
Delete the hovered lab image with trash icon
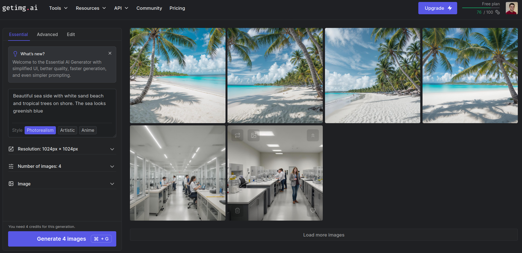[237, 211]
